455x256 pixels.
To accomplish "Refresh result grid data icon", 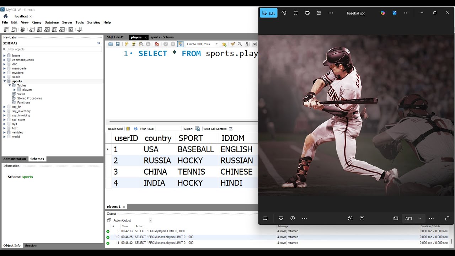I will 136,129.
